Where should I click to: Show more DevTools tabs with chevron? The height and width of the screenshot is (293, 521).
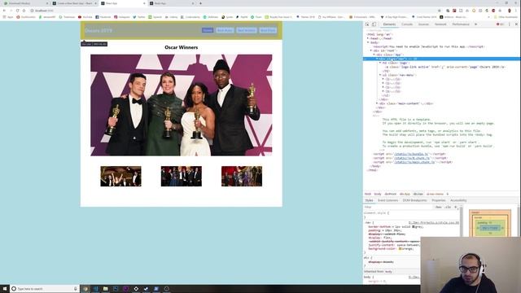click(x=475, y=24)
